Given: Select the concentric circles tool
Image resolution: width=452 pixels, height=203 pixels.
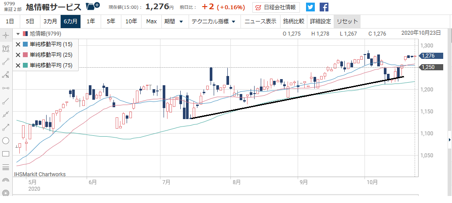Looking at the screenshot, I should [6, 193].
